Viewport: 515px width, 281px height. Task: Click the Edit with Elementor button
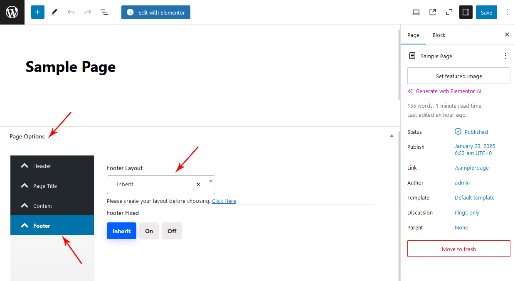[156, 12]
